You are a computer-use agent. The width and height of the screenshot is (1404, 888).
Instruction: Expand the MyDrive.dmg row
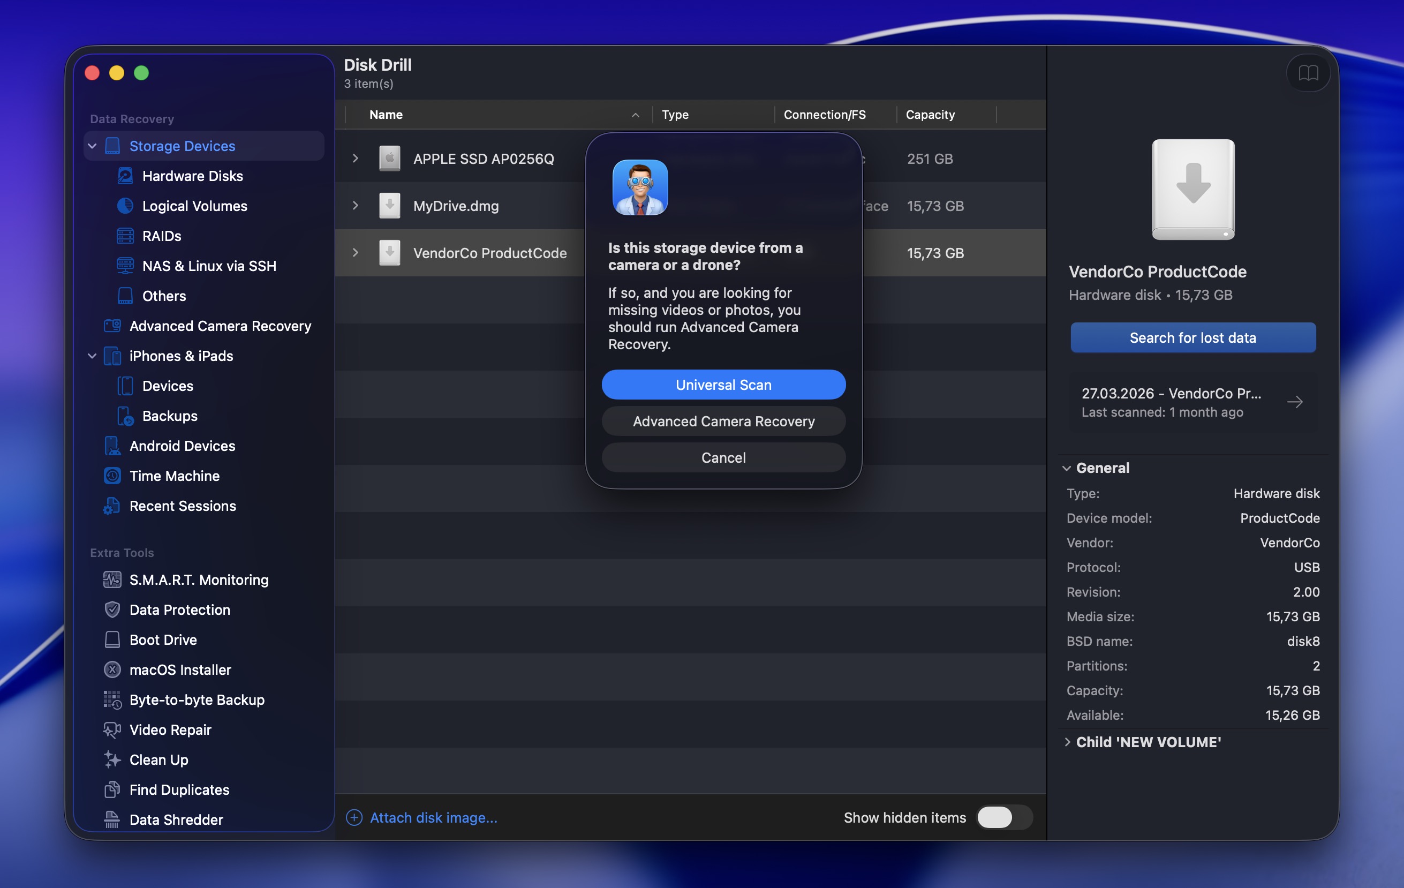pyautogui.click(x=355, y=206)
